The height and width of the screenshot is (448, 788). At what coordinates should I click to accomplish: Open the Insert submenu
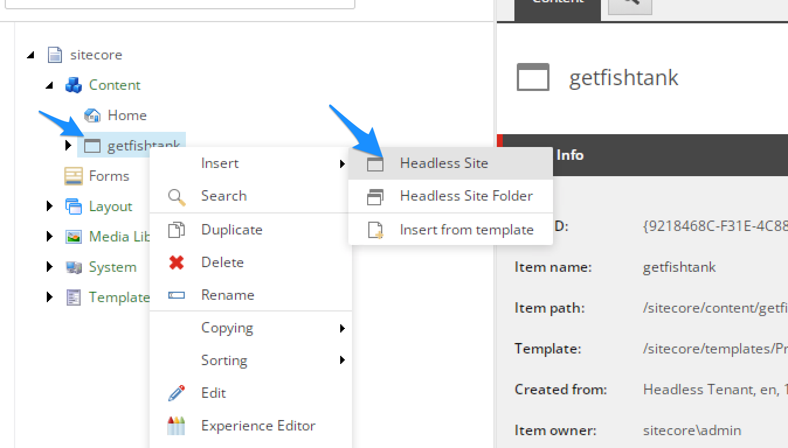[x=251, y=163]
